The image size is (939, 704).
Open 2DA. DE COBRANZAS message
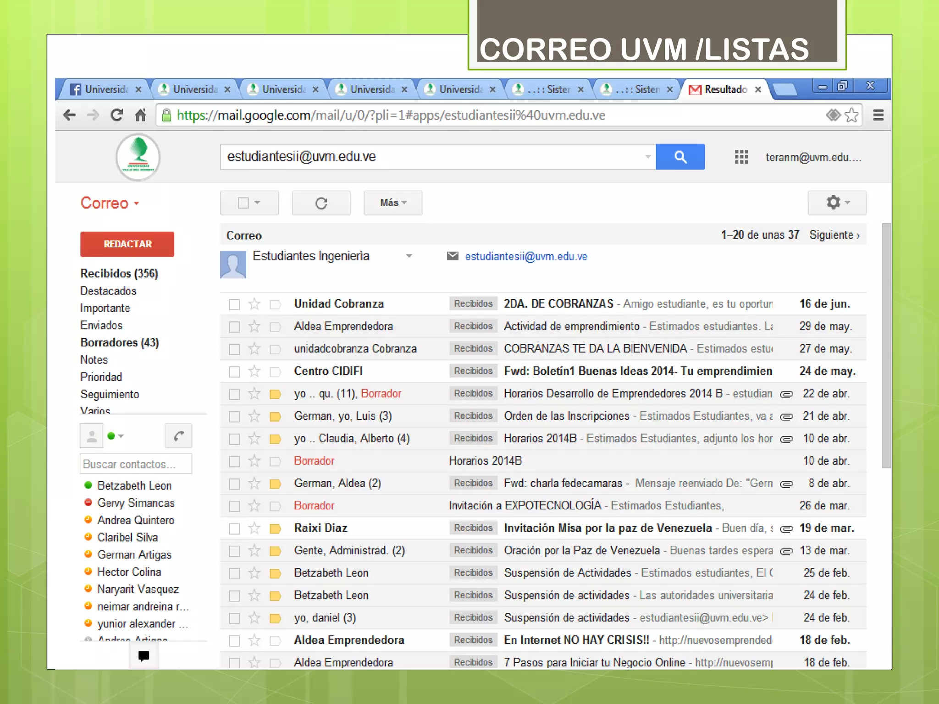(x=543, y=304)
